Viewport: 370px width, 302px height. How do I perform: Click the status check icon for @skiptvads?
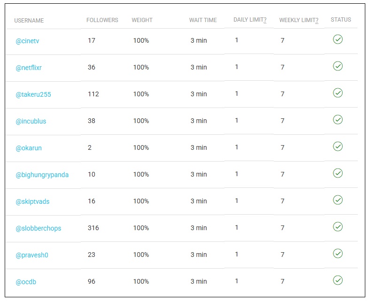[338, 200]
